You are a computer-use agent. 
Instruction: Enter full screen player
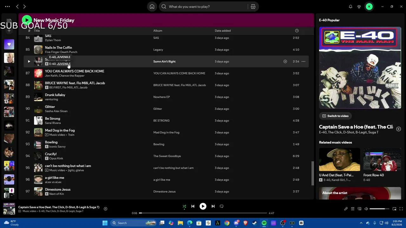tap(401, 209)
